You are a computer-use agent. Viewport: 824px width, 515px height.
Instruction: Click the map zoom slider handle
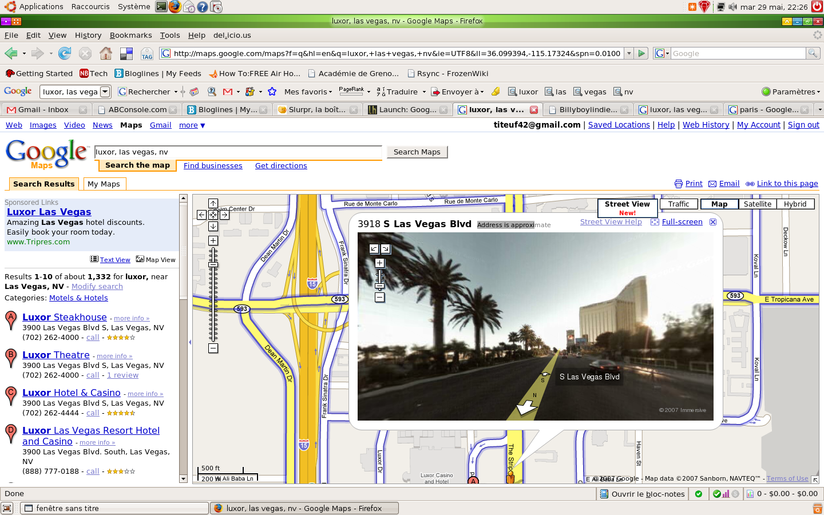[x=213, y=265]
